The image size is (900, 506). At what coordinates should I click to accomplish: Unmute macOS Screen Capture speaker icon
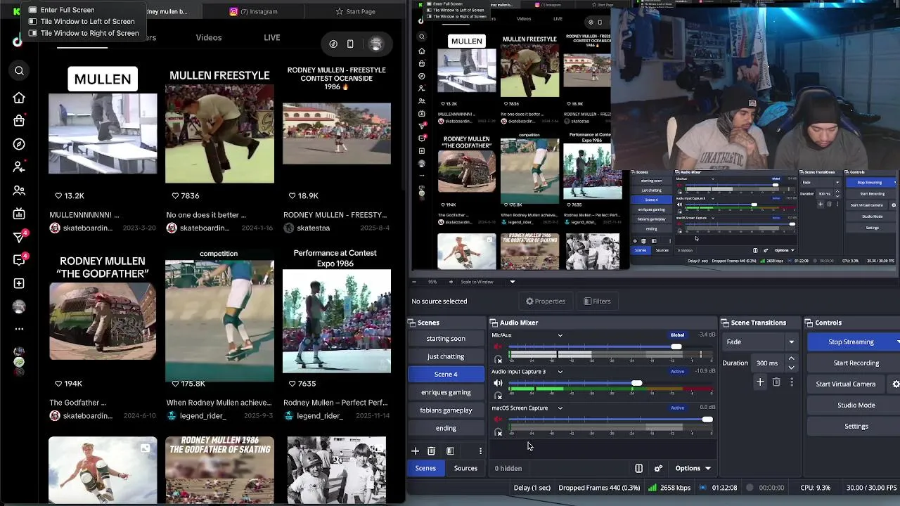click(x=498, y=420)
